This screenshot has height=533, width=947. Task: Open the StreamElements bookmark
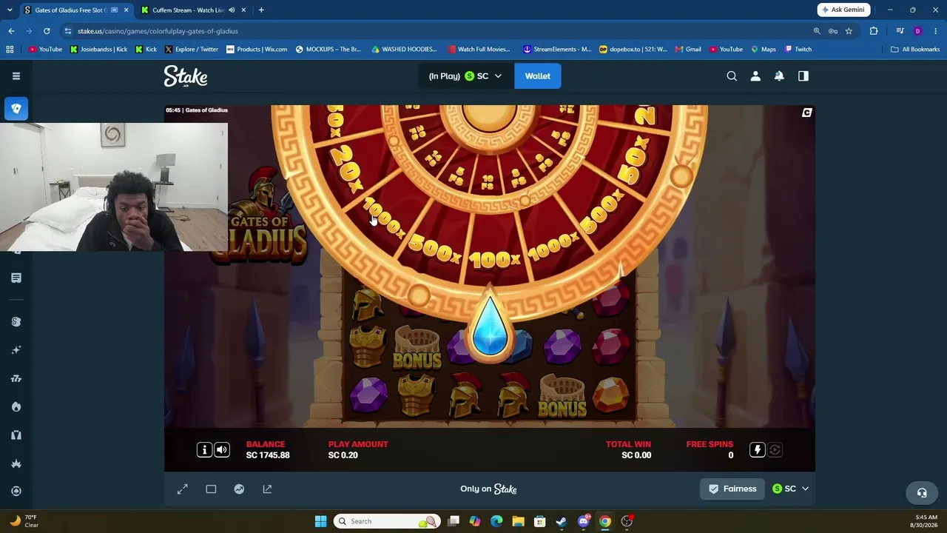(556, 50)
